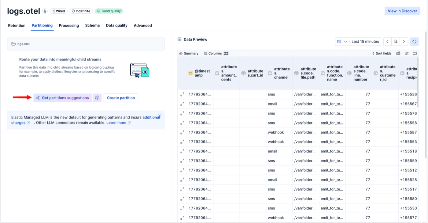Click the field type icon for attributes.code.line.number

point(349,73)
